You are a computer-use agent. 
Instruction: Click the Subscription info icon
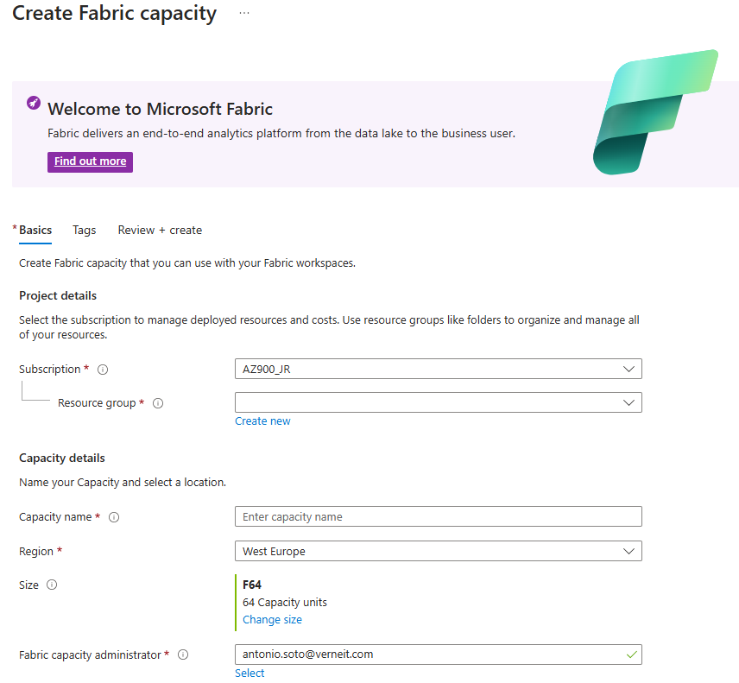pos(103,370)
